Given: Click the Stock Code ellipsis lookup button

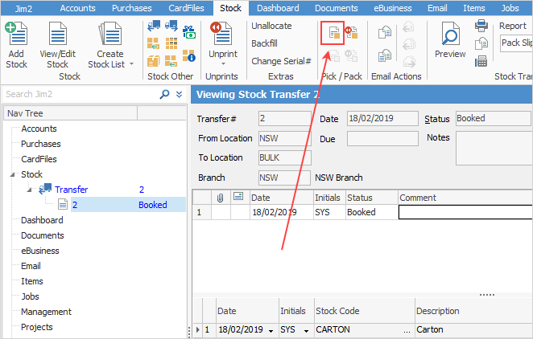Looking at the screenshot, I should pos(407,330).
